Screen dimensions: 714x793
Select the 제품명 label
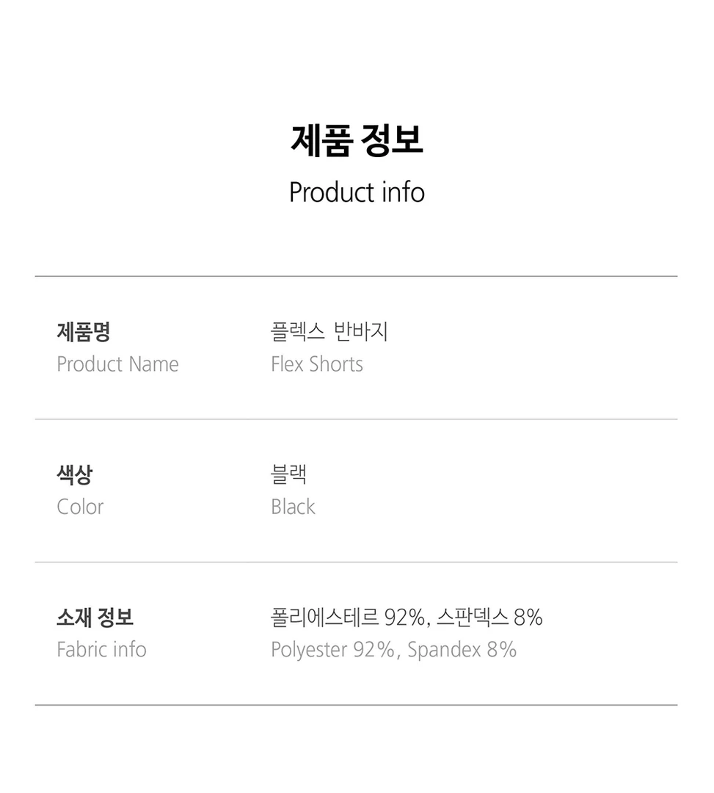(x=84, y=332)
